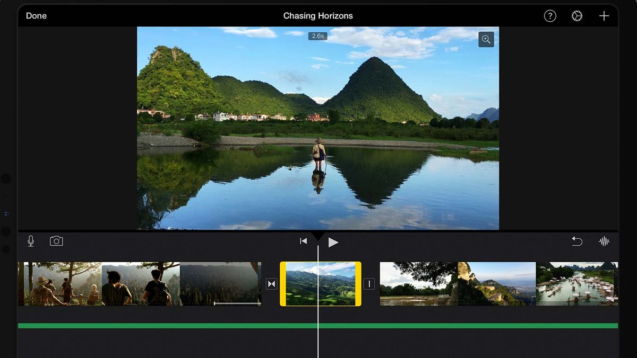Toggle audio waveforms in the timeline
Screen dimensions: 637x358
point(605,241)
